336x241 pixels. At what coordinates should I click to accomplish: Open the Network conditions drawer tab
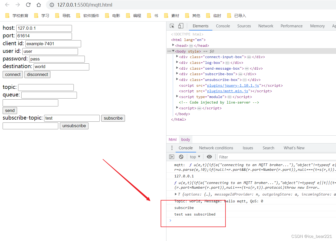click(216, 148)
